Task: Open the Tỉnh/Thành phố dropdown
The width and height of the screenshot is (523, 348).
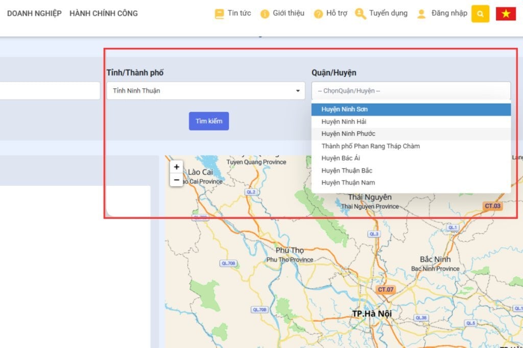Action: (206, 91)
